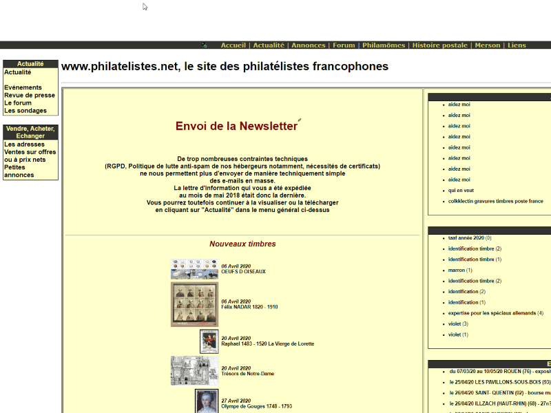Open the Accueil menu item
The image size is (551, 413).
233,45
